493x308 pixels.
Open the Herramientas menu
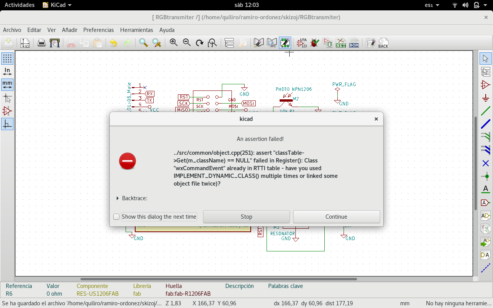pyautogui.click(x=137, y=30)
